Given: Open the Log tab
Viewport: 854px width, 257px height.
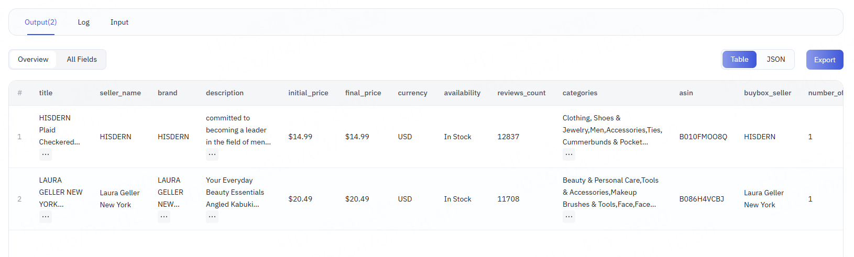Looking at the screenshot, I should [x=84, y=22].
